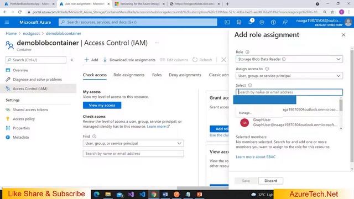Open the Learn more about RBAC link

coord(256,157)
